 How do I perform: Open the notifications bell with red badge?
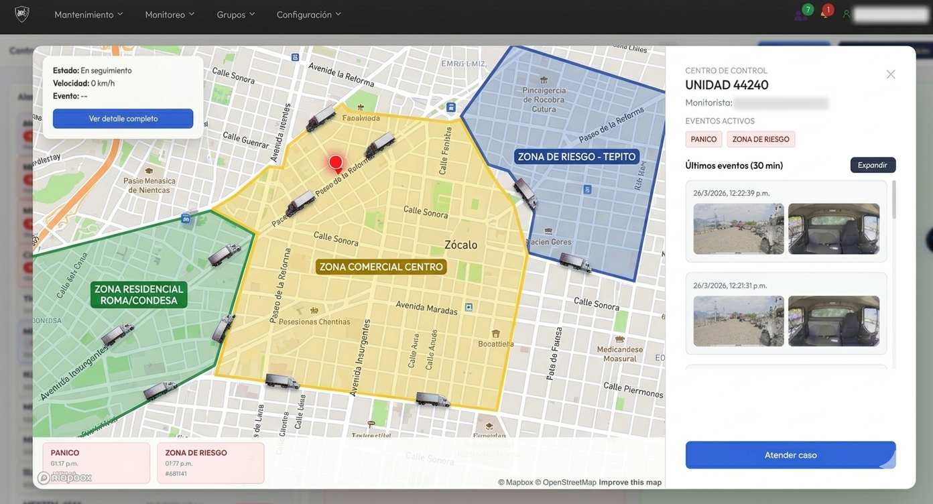pos(824,14)
